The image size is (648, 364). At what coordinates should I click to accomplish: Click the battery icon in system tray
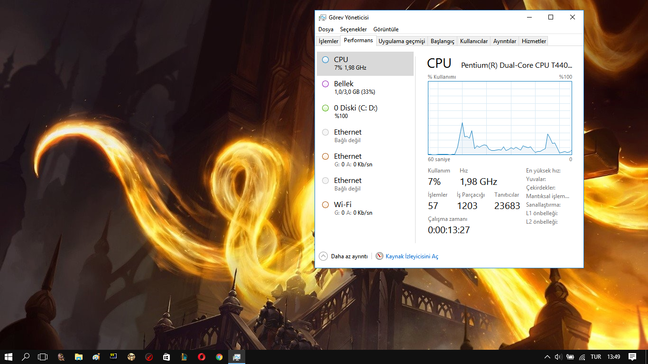pos(570,357)
